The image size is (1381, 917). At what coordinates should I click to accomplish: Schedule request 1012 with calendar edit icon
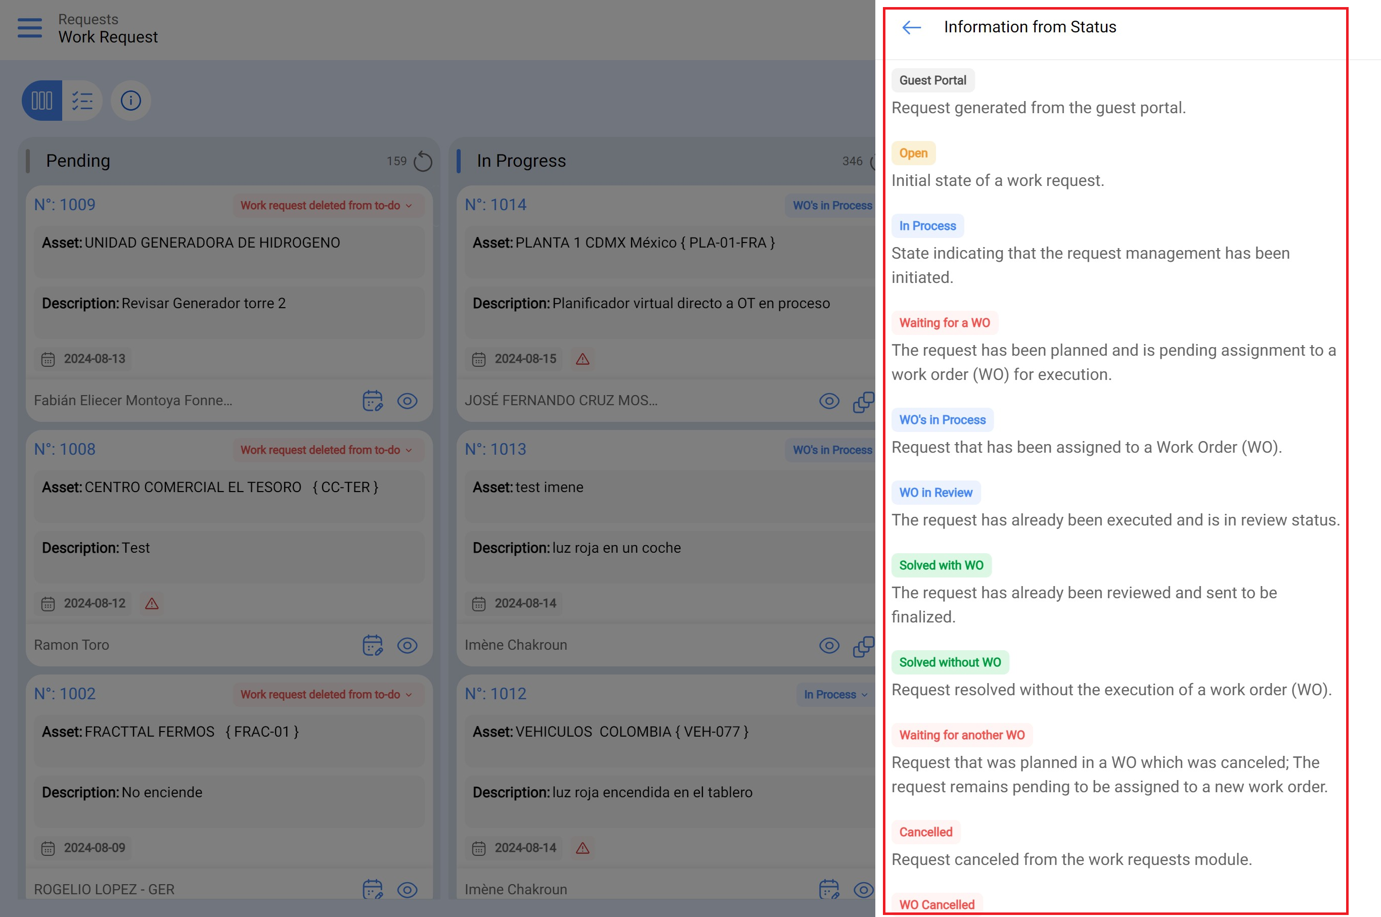pos(829,889)
